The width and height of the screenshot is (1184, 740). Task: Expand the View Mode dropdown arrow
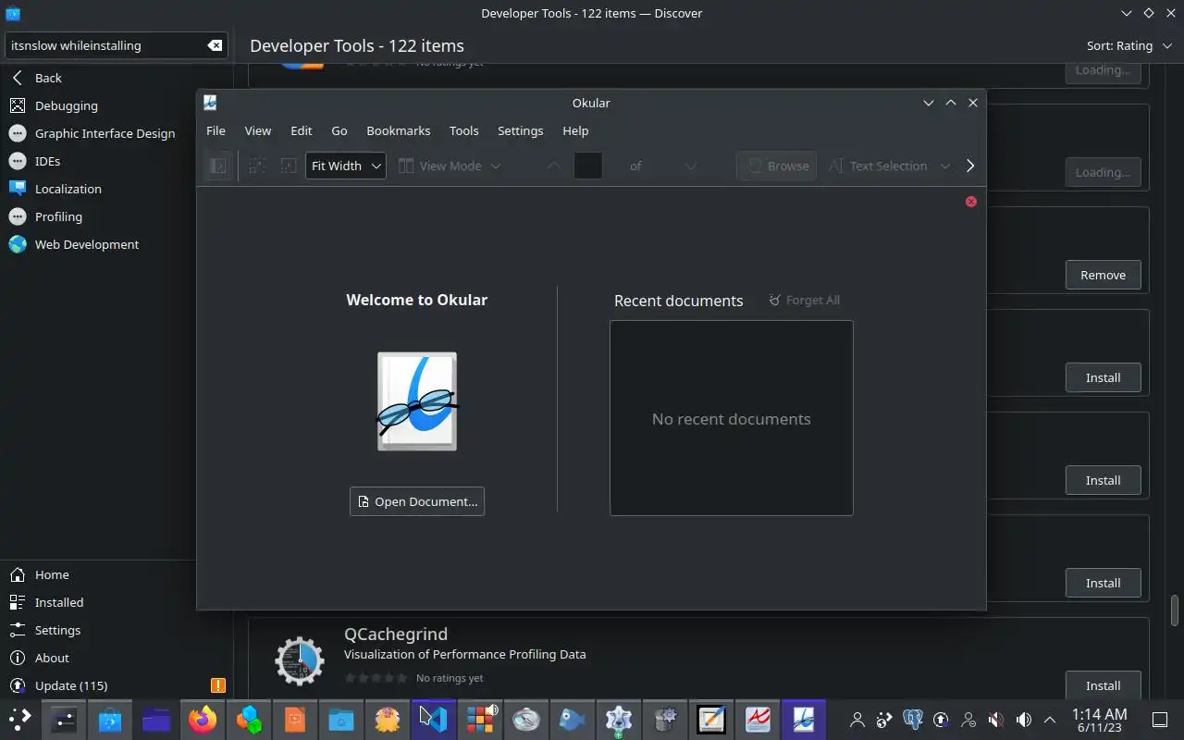[496, 166]
